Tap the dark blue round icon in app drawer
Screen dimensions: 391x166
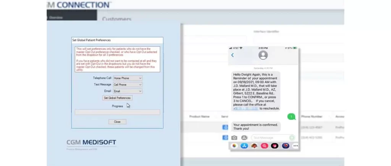coord(285,146)
